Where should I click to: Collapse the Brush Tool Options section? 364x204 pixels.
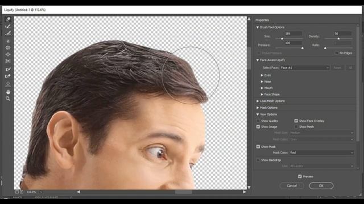[258, 27]
